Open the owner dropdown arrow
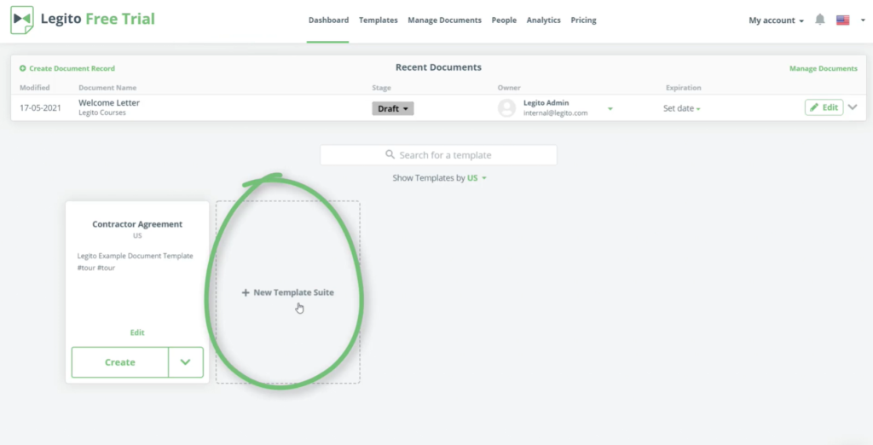Screen dimensions: 873x445 pos(610,109)
